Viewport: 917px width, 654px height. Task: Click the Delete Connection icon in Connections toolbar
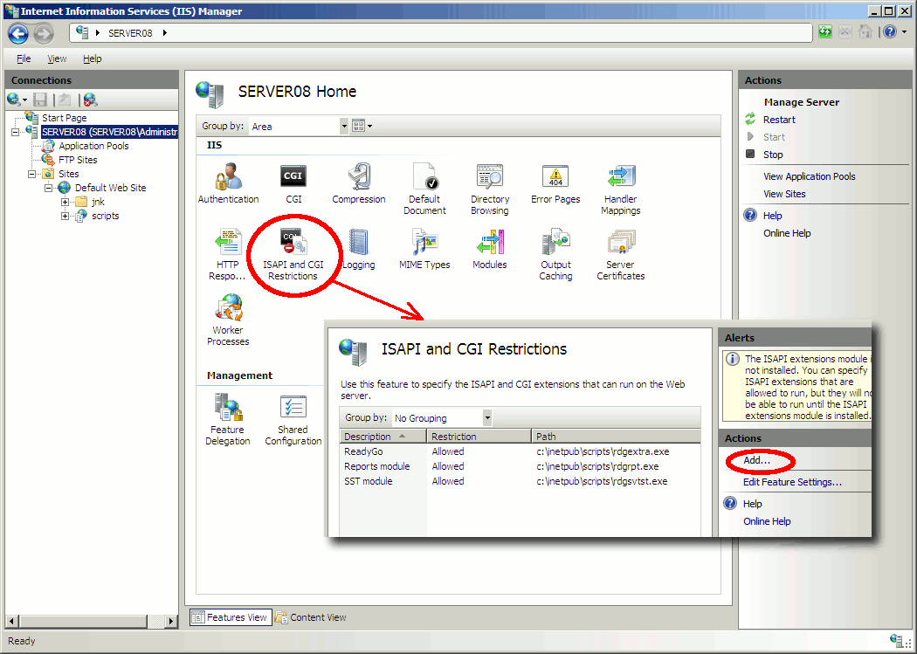(x=89, y=100)
